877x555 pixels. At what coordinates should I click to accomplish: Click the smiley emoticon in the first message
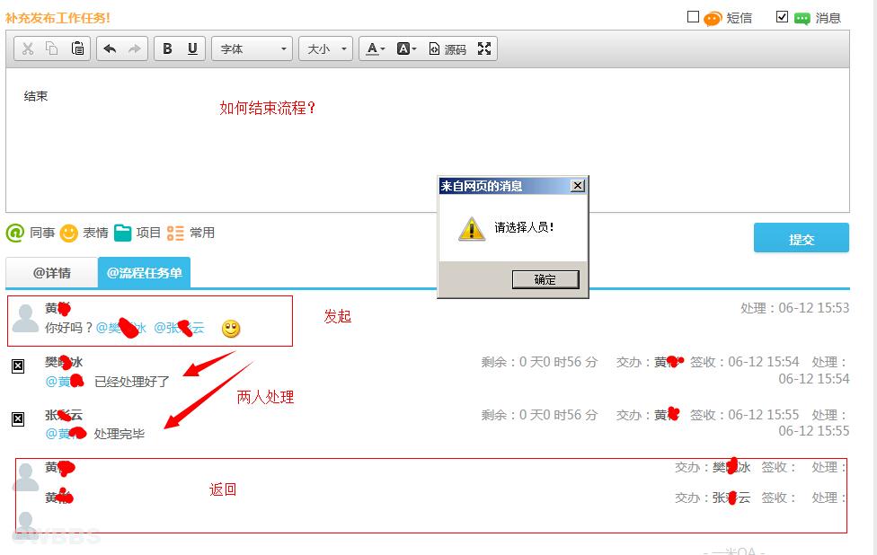231,328
